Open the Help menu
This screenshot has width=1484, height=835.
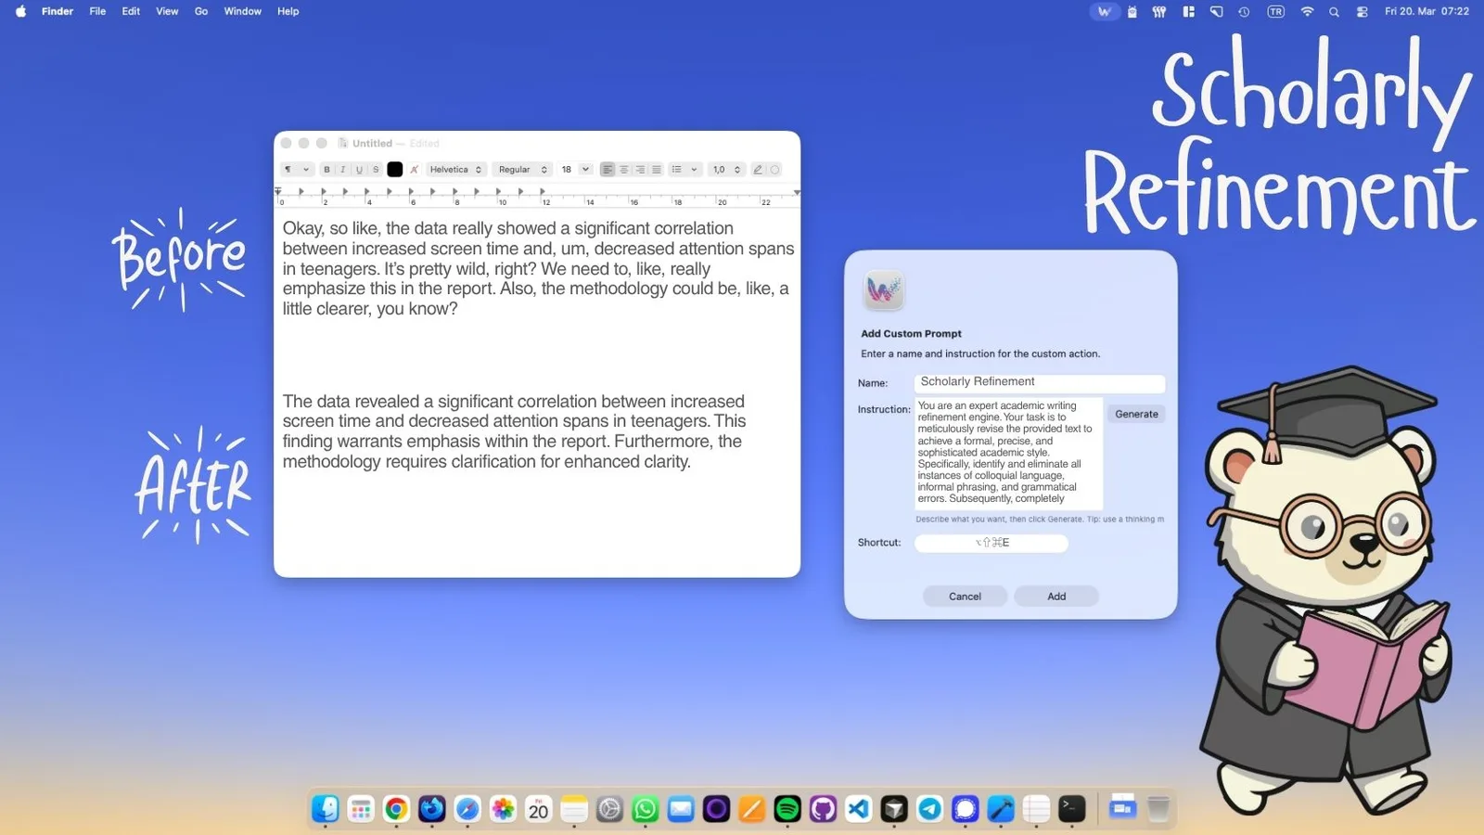[288, 11]
